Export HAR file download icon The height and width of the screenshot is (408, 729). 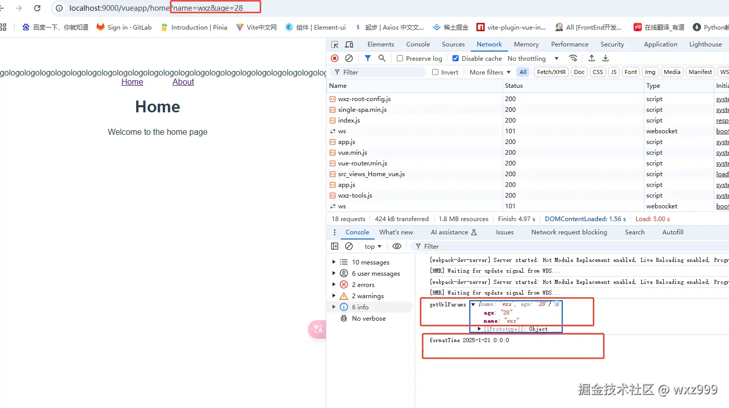click(x=606, y=58)
